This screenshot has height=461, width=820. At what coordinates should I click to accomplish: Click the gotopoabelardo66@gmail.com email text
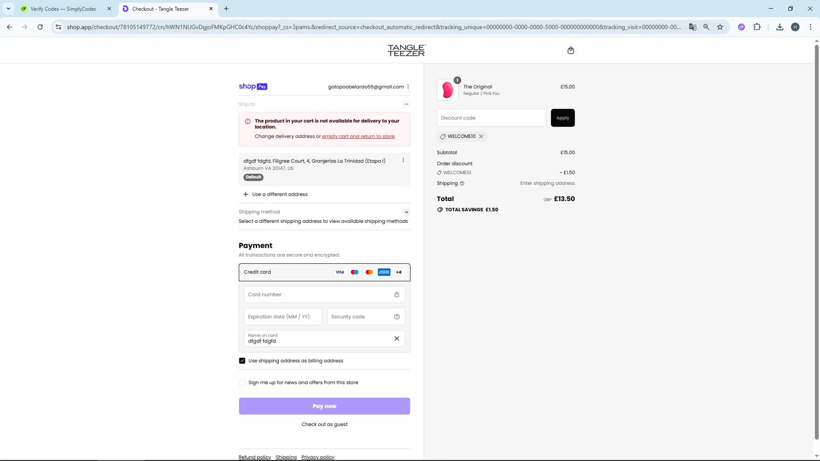(366, 87)
